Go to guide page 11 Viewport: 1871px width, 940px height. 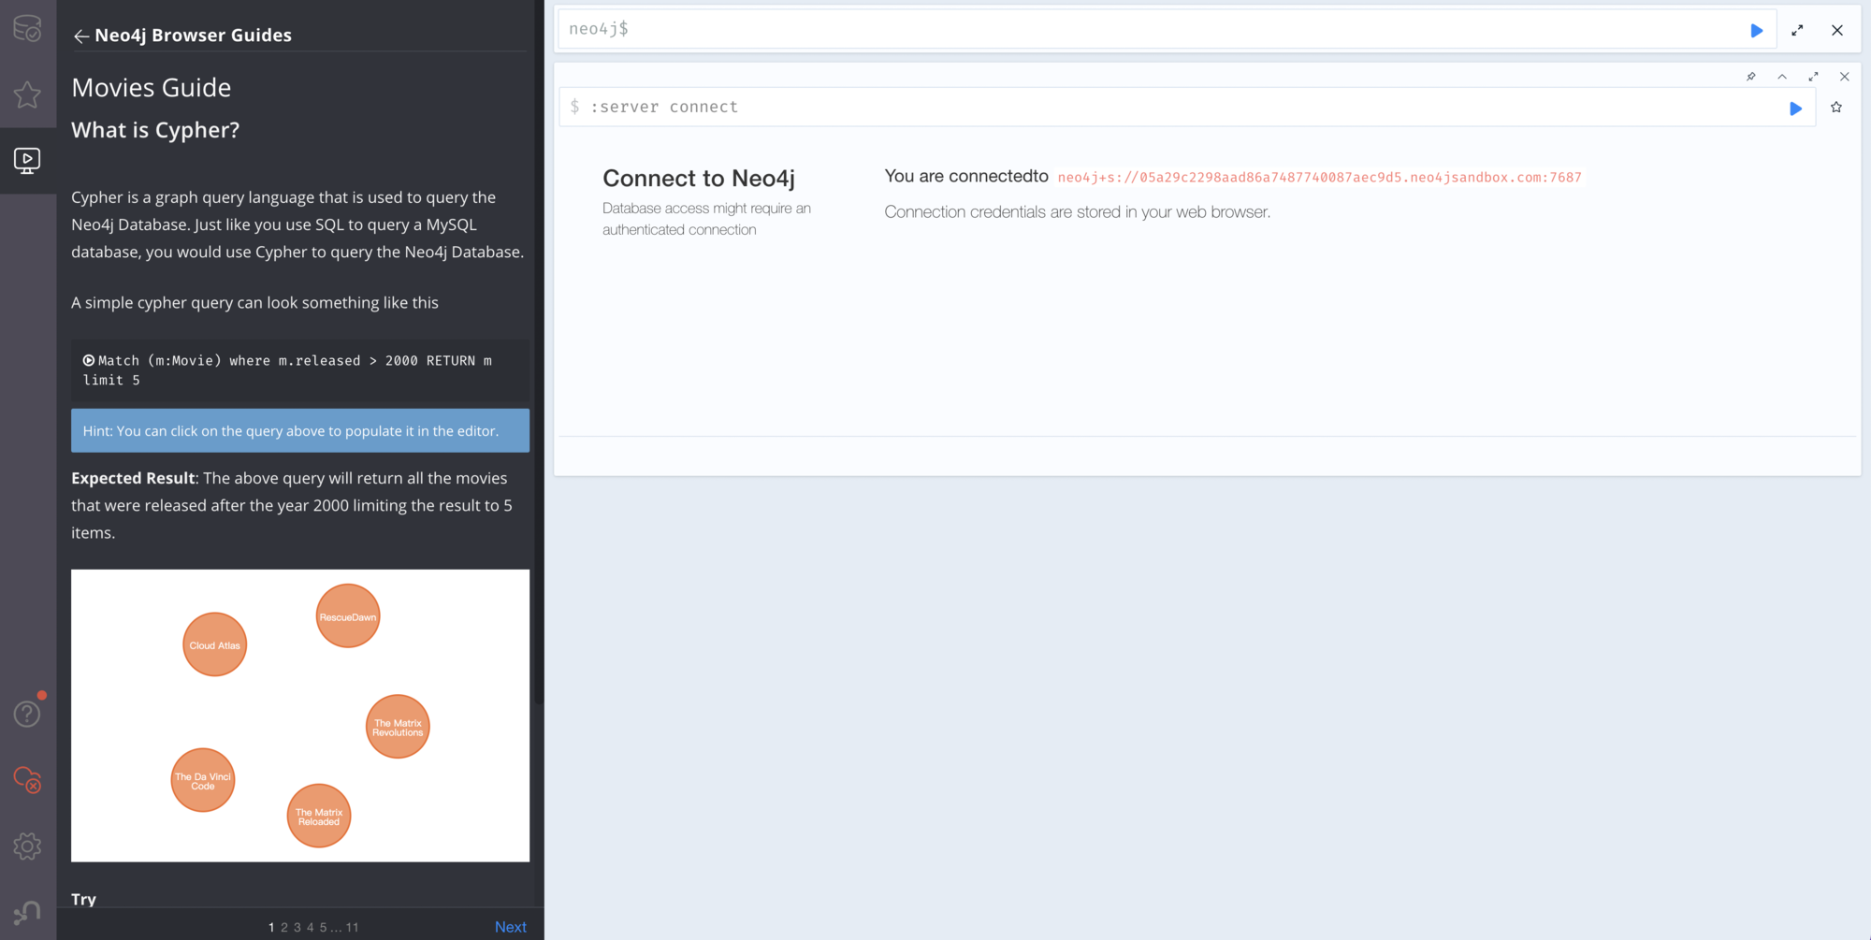352,927
